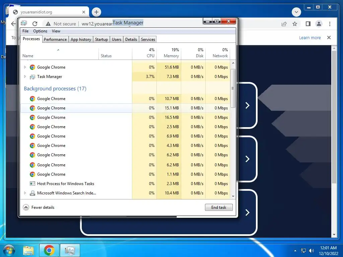This screenshot has height=257, width=343.
Task: Click the process list scroll-down arrow
Action: 233,196
